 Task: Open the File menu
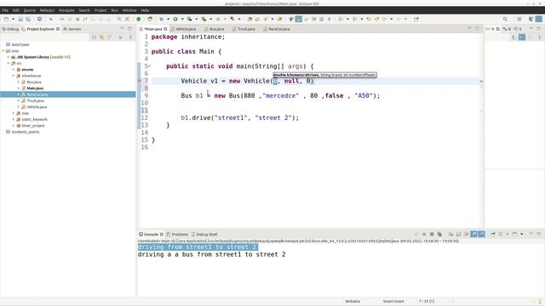[x=5, y=10]
